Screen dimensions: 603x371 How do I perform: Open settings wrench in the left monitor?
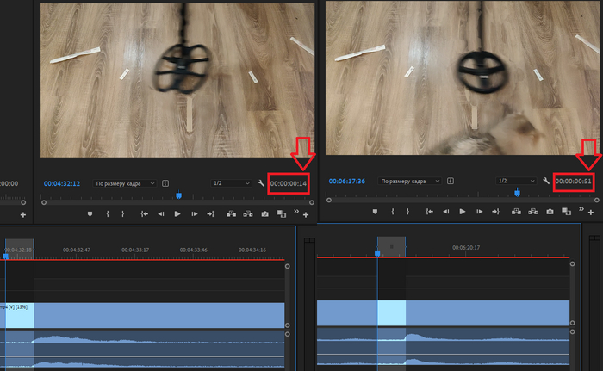click(261, 183)
